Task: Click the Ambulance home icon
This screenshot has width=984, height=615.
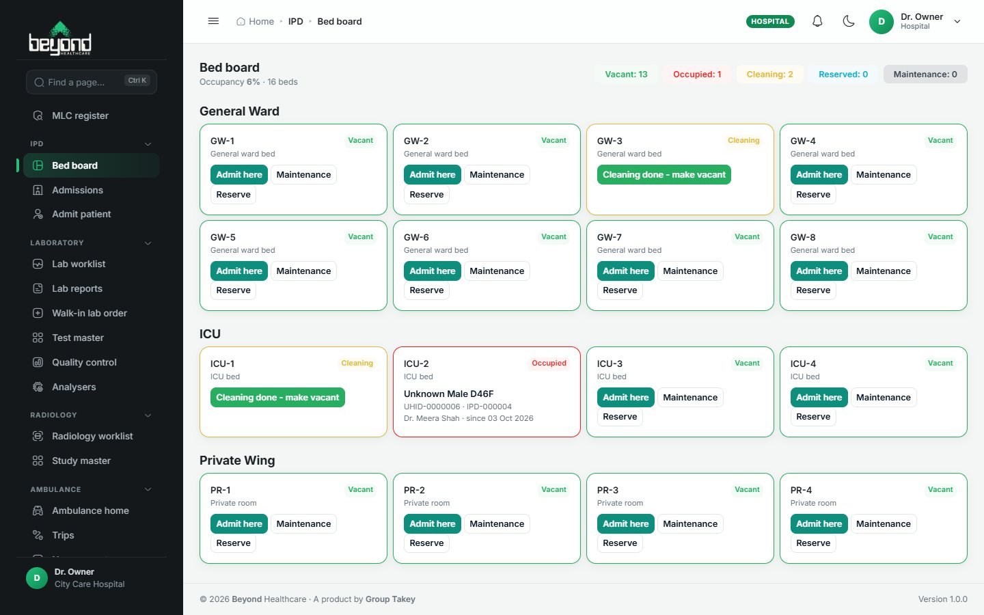Action: (x=38, y=510)
